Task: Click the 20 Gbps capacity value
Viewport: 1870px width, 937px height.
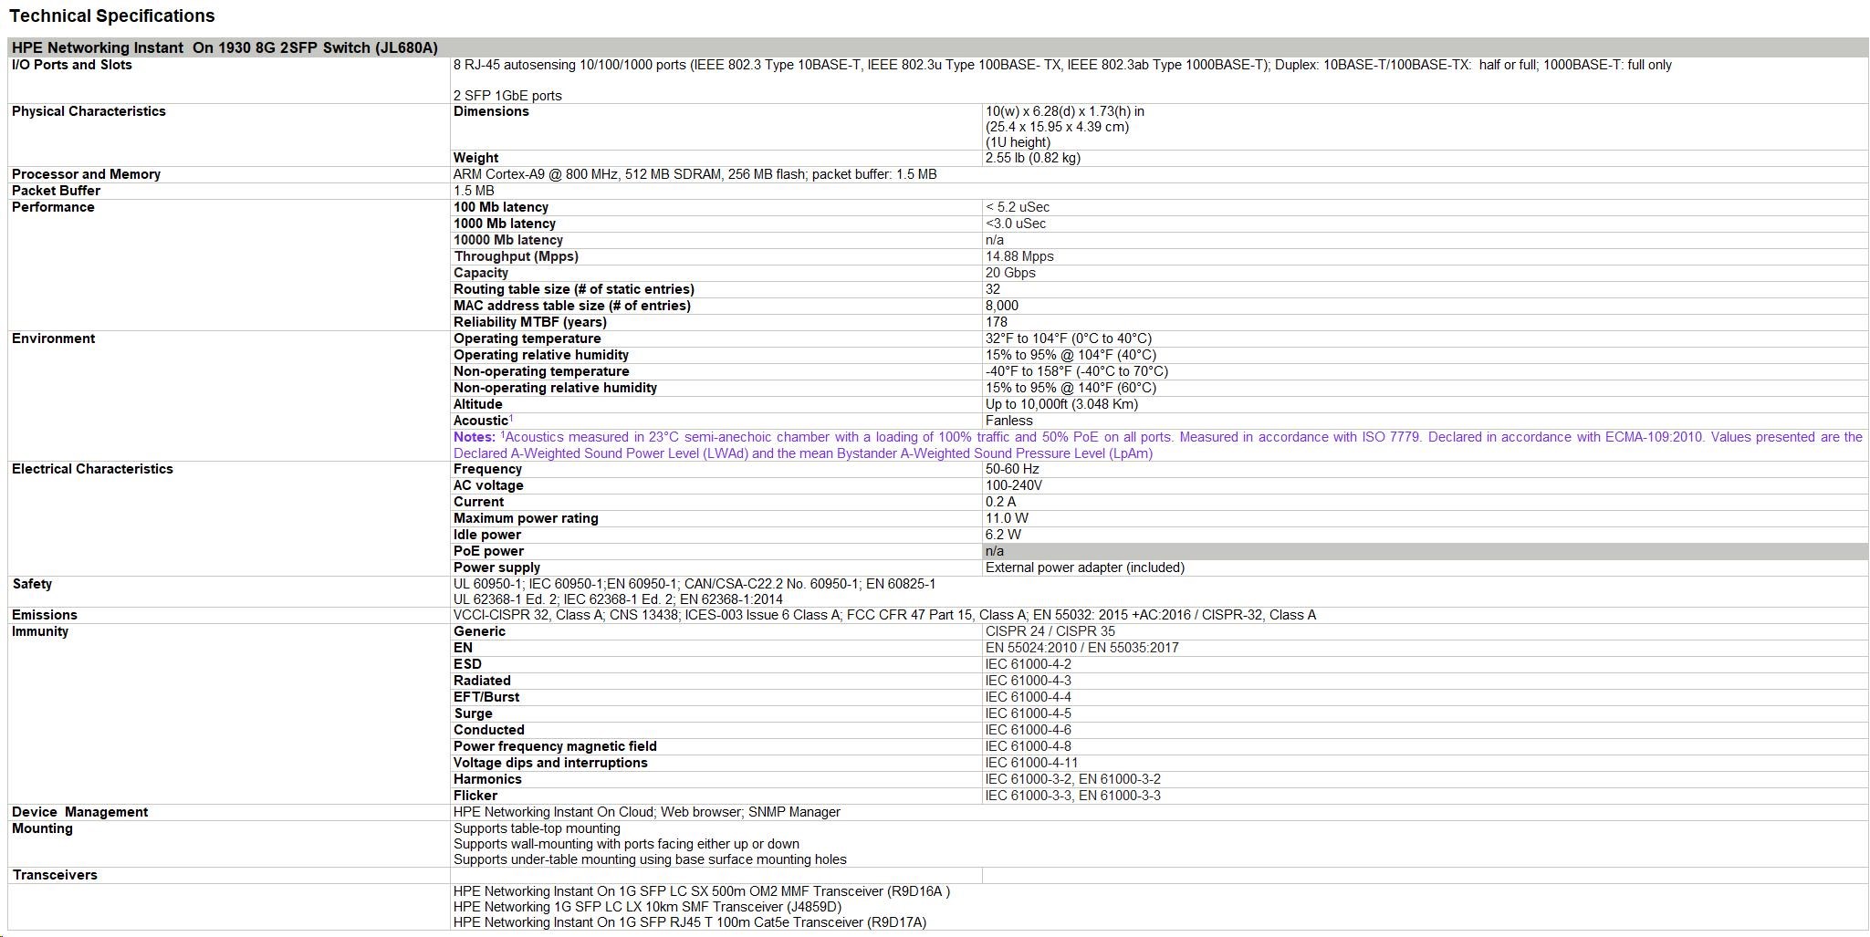Action: 1010,273
